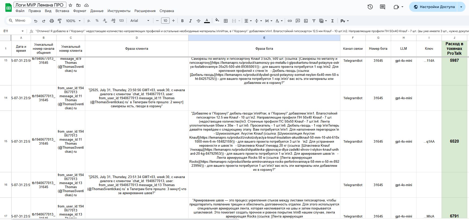Open the functions sigma menu

[x=333, y=21]
